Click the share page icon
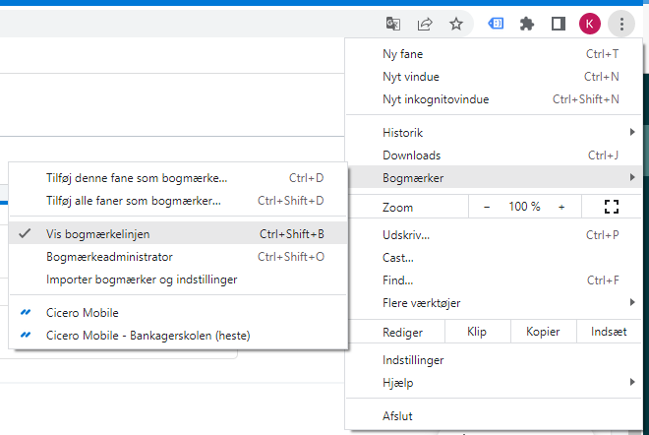Viewport: 649px width, 435px height. (x=425, y=24)
